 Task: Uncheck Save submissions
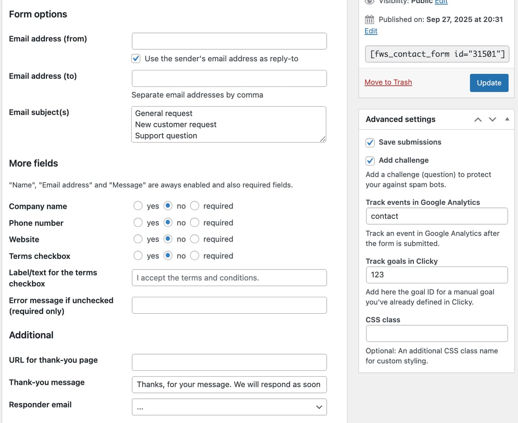tap(370, 142)
